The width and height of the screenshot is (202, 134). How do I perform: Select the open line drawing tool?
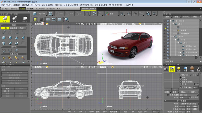click(10, 32)
